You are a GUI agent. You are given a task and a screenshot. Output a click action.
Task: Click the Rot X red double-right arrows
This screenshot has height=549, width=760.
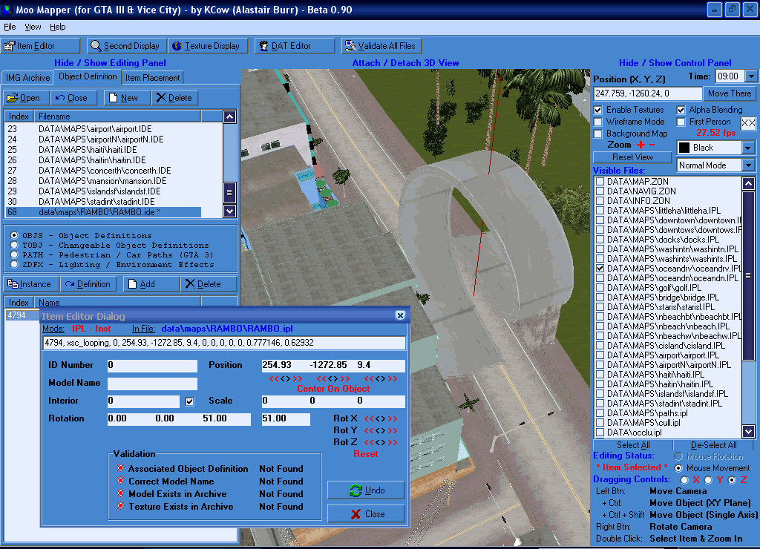393,418
